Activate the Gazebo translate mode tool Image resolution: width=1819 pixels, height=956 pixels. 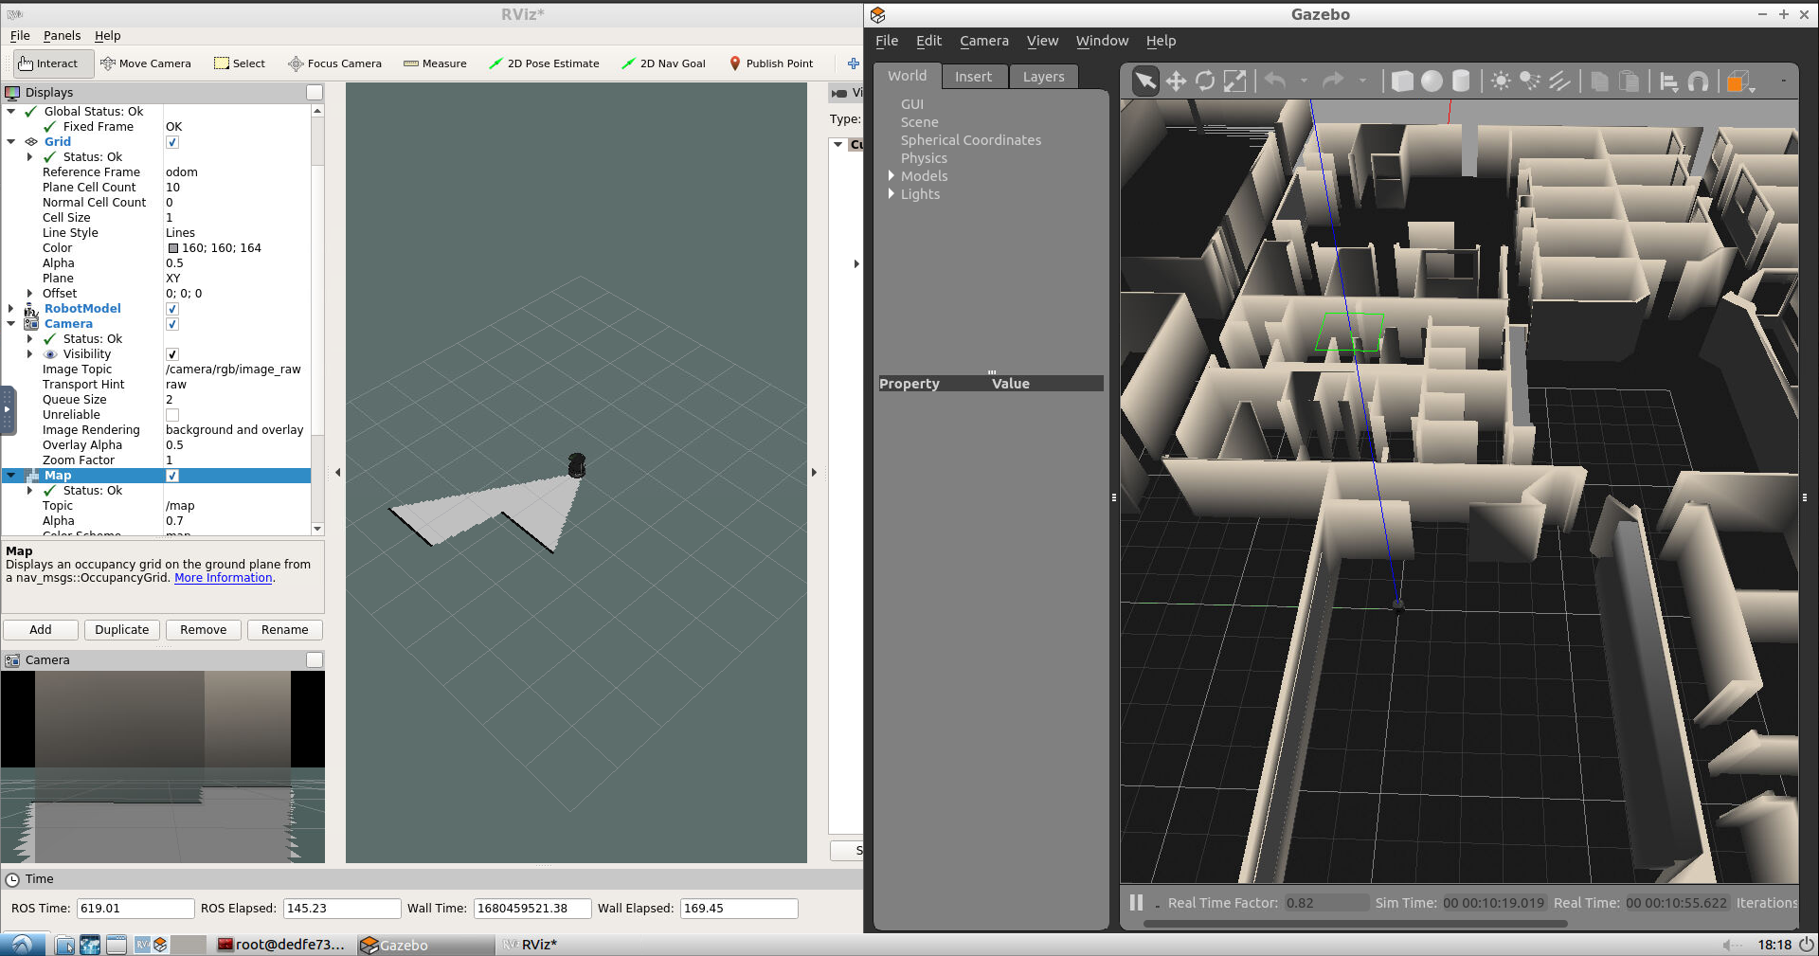tap(1176, 81)
